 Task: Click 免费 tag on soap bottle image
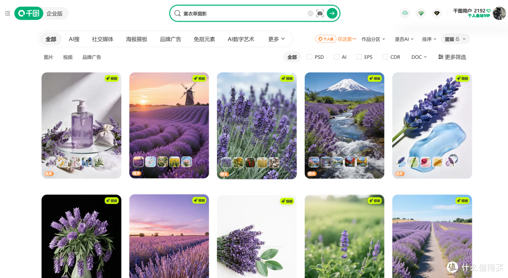pyautogui.click(x=49, y=174)
